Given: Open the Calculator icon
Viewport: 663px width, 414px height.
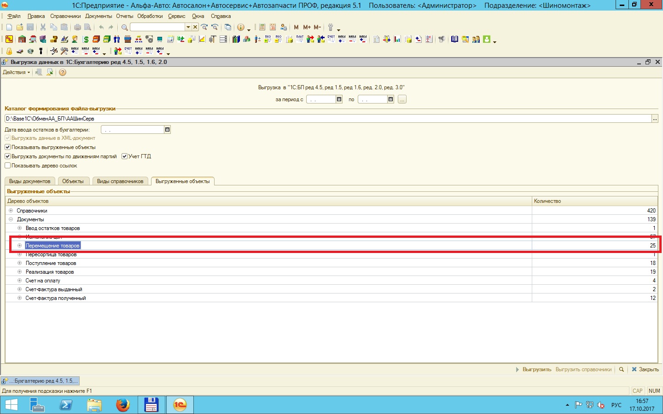Looking at the screenshot, I should coord(262,27).
